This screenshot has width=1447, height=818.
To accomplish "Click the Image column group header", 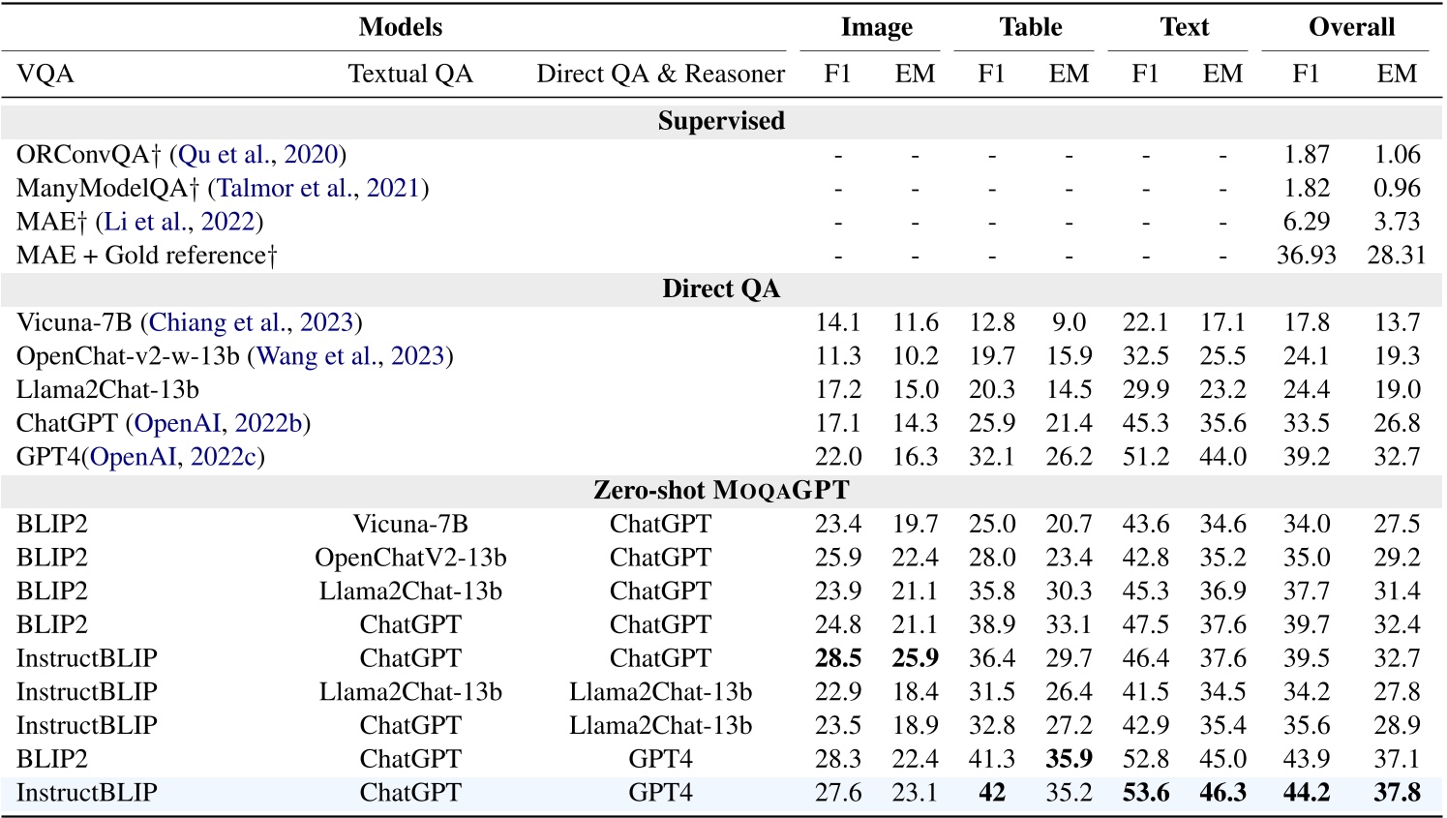I will [876, 27].
